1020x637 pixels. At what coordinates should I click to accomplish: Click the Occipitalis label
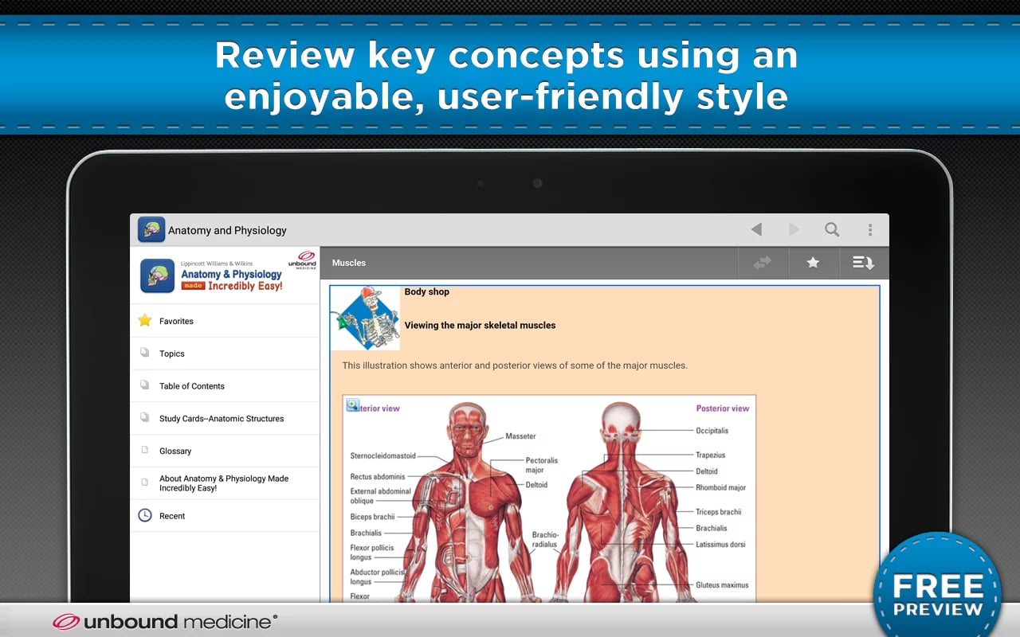click(x=712, y=431)
